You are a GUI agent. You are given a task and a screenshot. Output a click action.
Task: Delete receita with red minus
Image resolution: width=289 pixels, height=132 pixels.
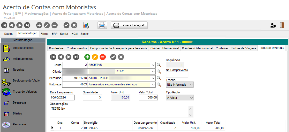103,57
